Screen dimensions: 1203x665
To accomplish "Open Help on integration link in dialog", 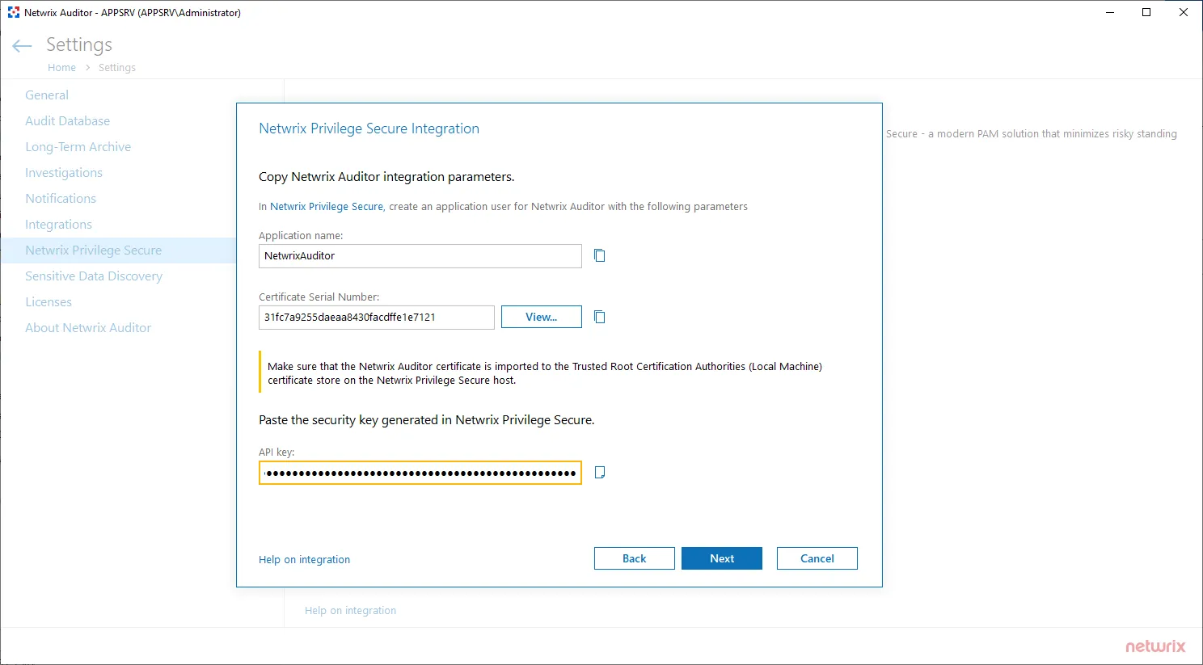I will click(x=304, y=559).
